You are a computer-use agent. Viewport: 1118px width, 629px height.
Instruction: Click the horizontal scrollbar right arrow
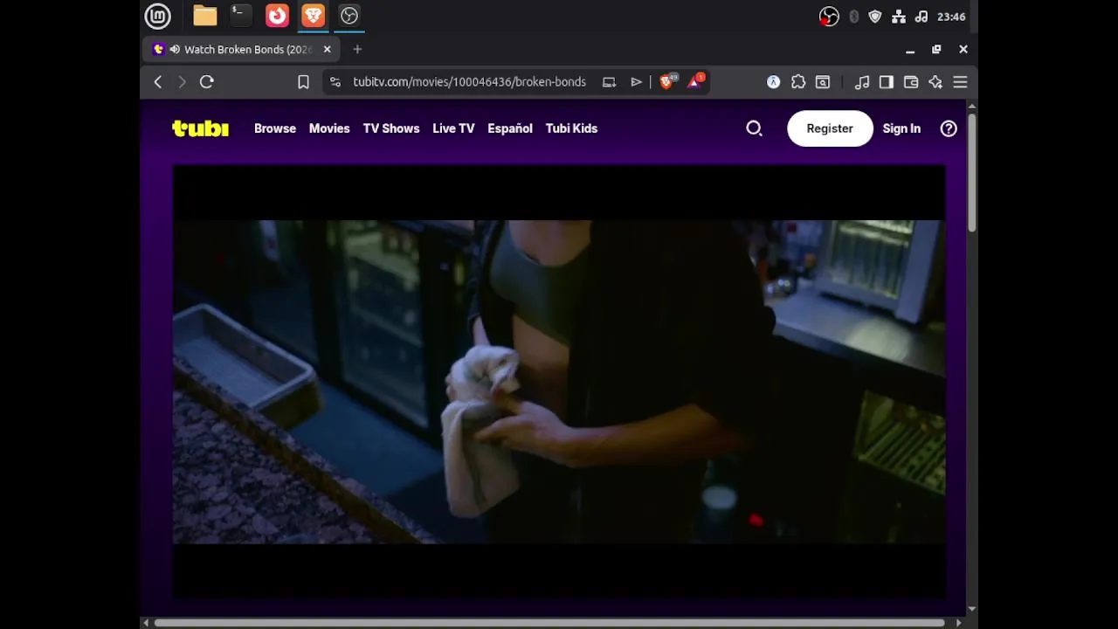point(959,623)
